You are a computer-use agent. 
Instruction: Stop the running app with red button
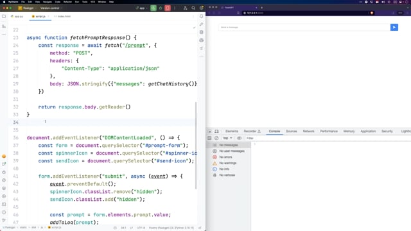click(168, 8)
